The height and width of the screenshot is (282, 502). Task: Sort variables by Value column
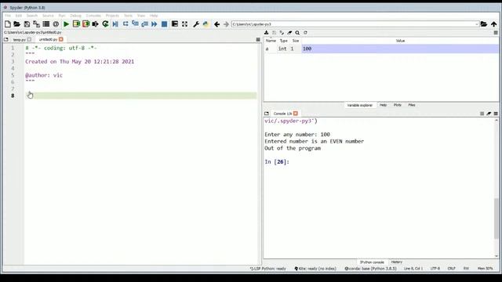pos(400,41)
